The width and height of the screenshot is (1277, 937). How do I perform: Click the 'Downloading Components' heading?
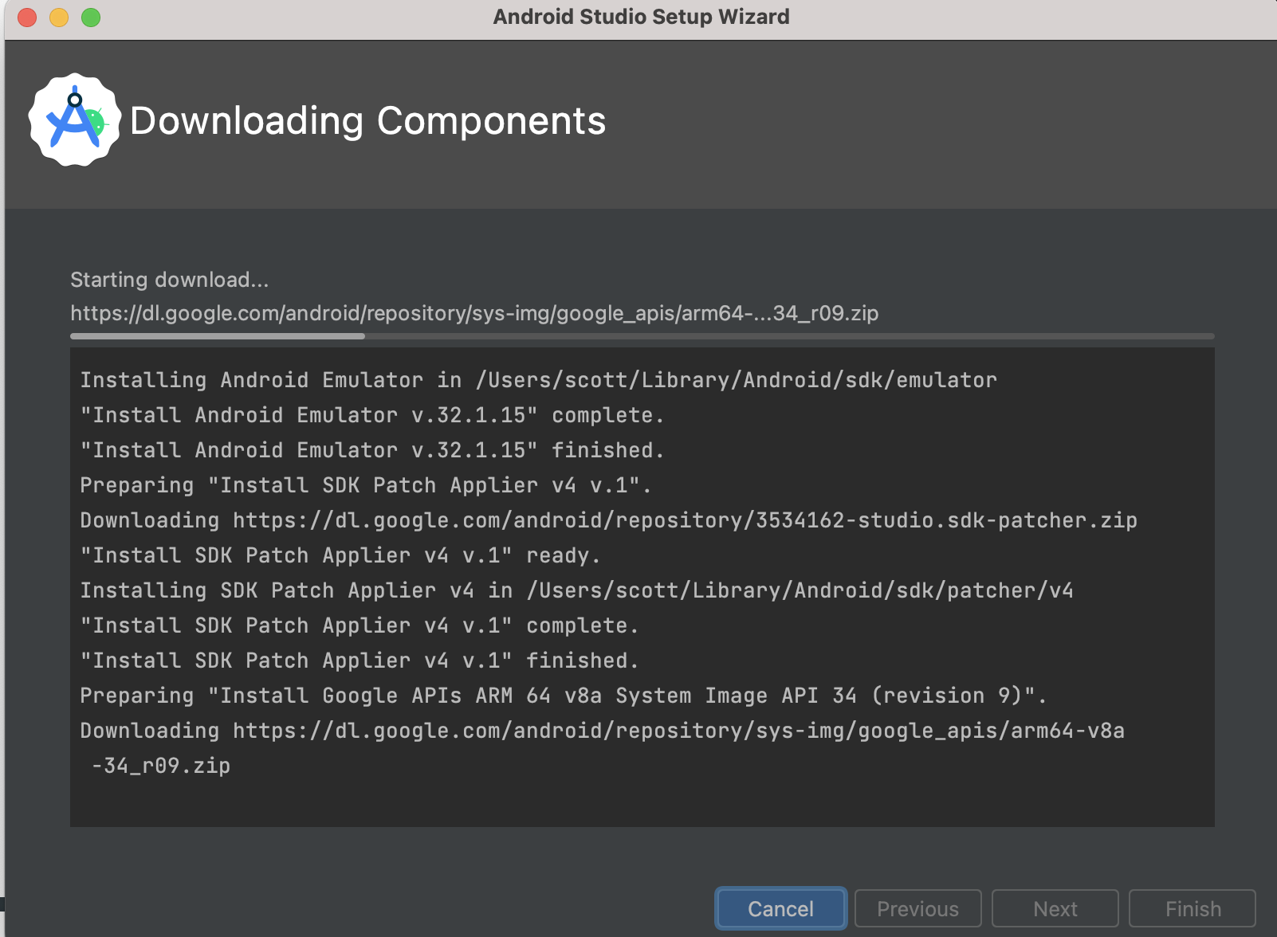tap(367, 121)
